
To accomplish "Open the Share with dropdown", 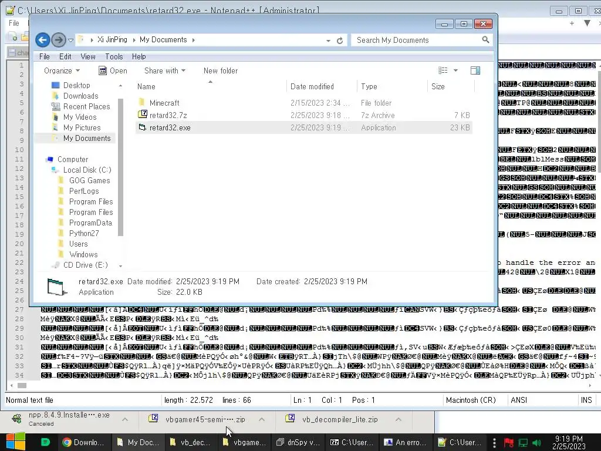I will click(x=165, y=70).
